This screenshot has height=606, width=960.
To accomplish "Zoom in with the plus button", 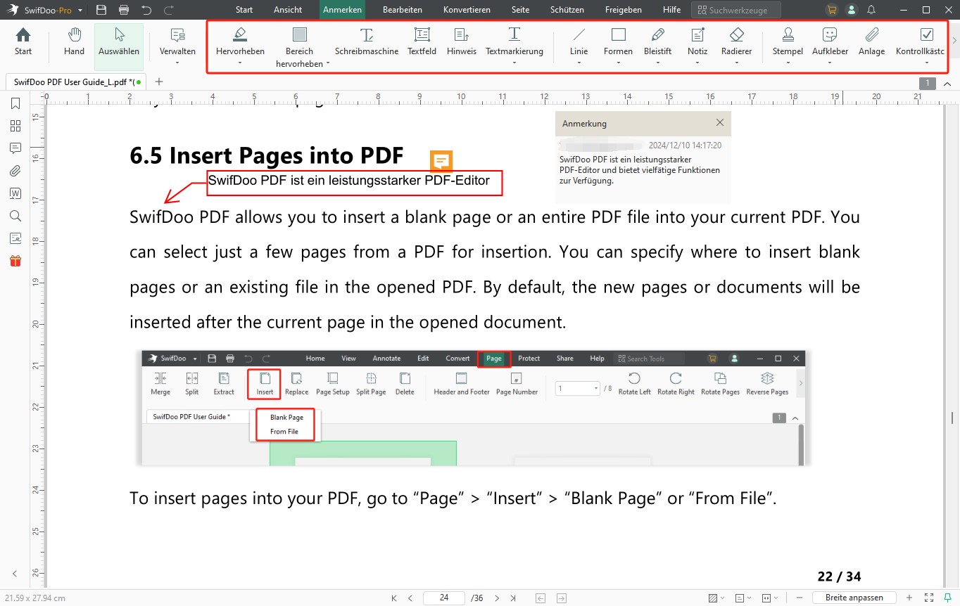I will coord(909,598).
